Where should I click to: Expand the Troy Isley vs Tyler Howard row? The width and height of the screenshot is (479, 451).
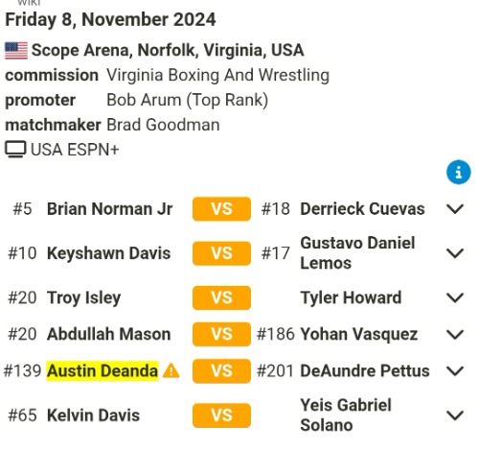pos(455,297)
